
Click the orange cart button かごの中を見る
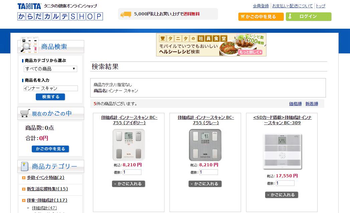point(261,17)
